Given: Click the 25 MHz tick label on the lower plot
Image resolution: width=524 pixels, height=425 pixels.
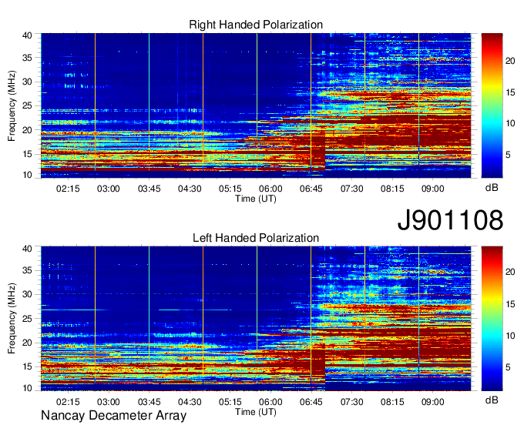Looking at the screenshot, I should click(x=28, y=319).
